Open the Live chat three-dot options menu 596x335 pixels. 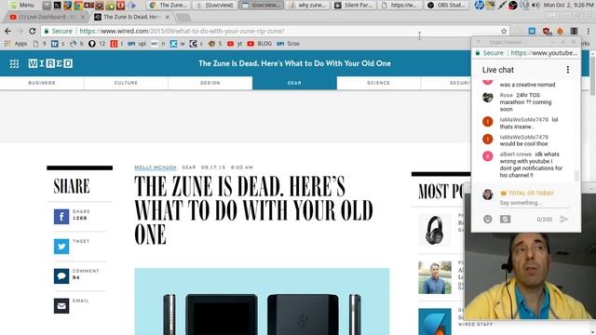coord(568,70)
